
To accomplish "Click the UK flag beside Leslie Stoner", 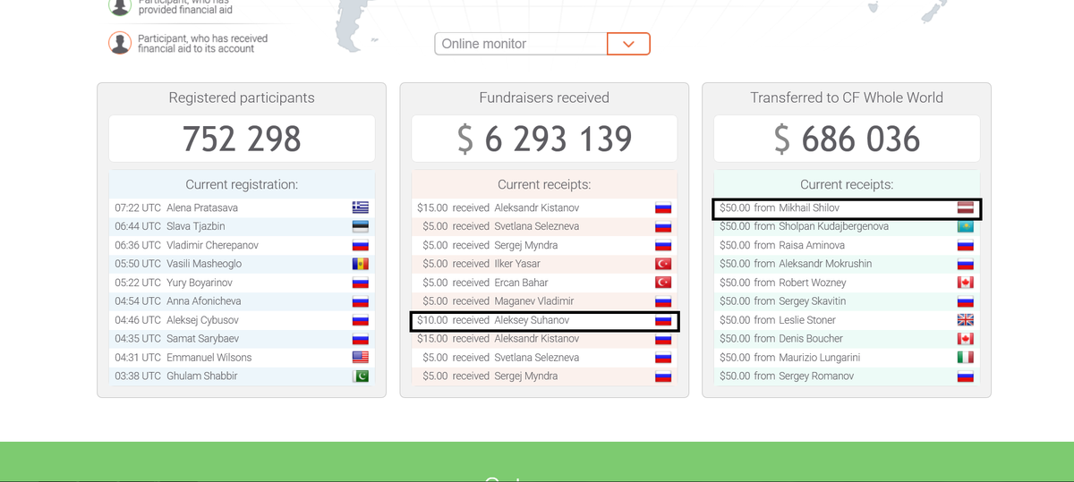I will pyautogui.click(x=966, y=320).
